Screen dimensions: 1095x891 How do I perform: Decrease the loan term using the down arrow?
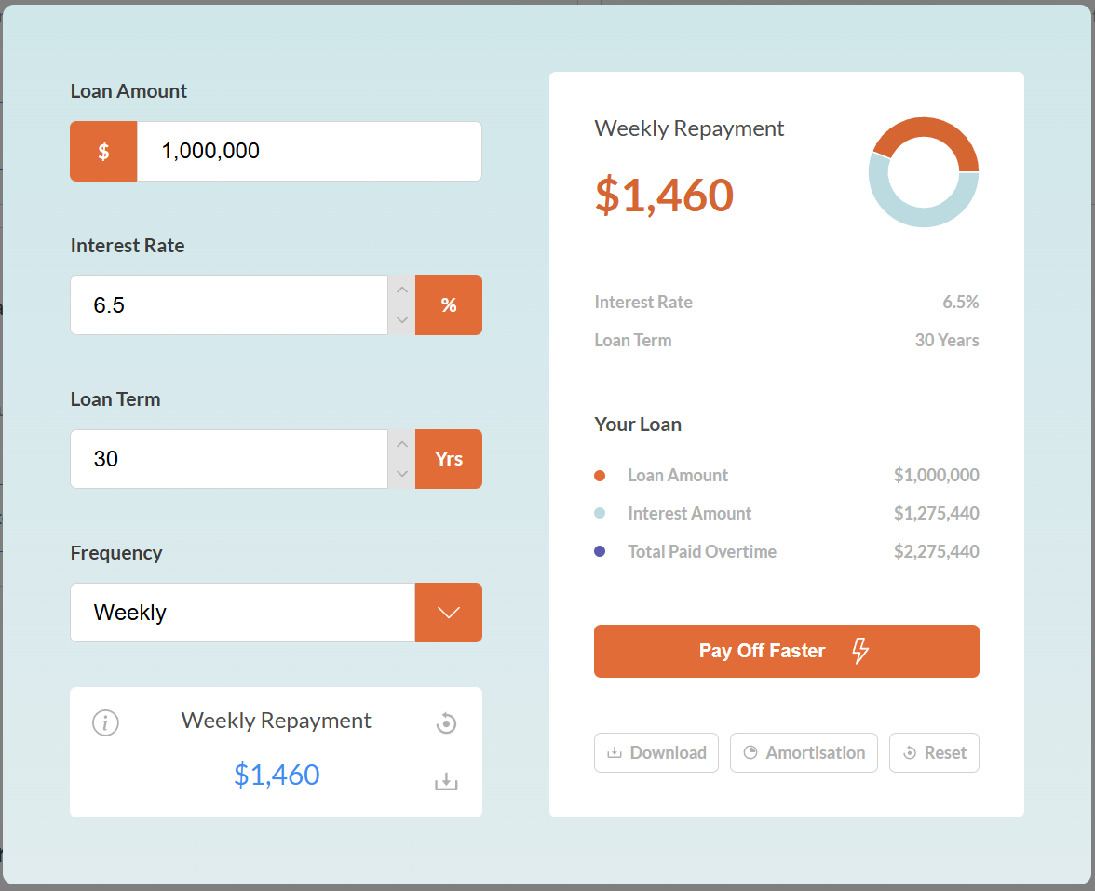click(x=401, y=474)
